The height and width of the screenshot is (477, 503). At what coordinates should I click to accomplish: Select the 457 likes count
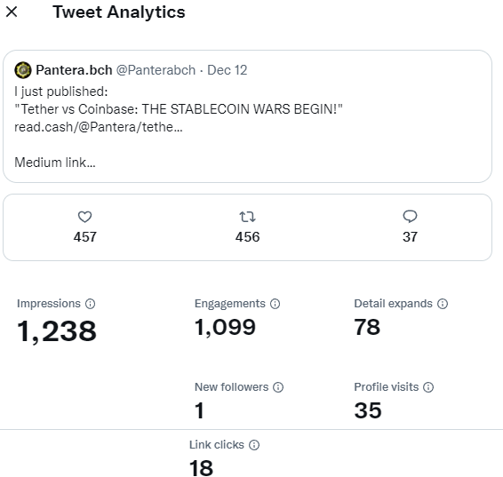[85, 237]
